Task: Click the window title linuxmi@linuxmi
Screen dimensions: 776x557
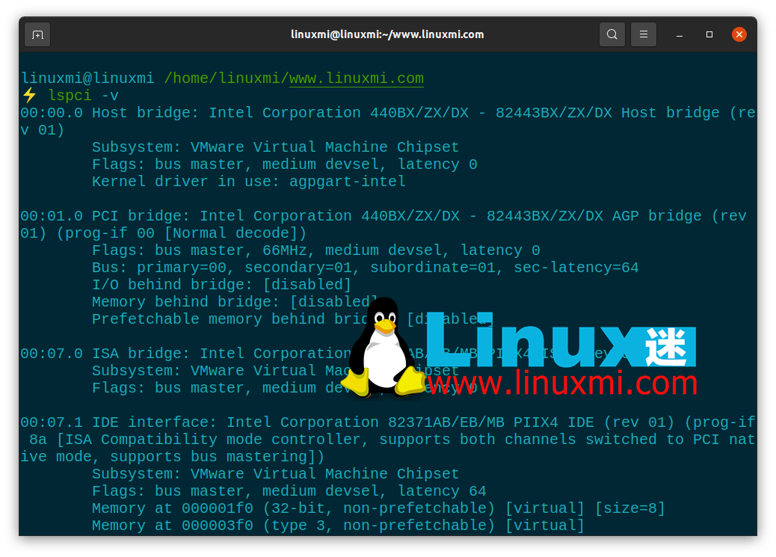Action: click(387, 34)
